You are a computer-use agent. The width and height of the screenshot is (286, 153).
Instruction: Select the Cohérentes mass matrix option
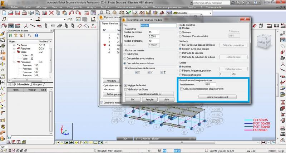(125, 54)
